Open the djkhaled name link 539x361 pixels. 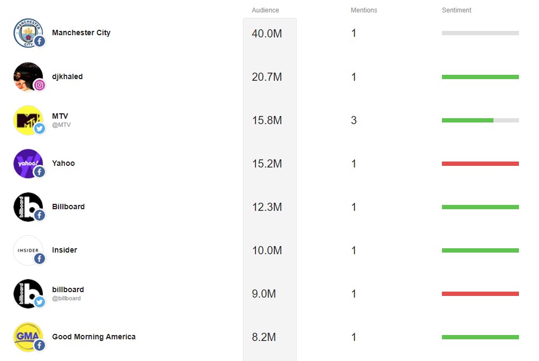click(67, 76)
